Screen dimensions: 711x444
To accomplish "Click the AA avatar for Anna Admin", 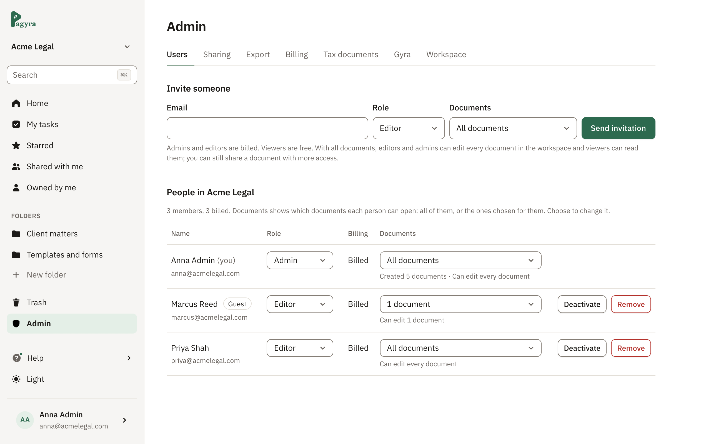I will (25, 420).
